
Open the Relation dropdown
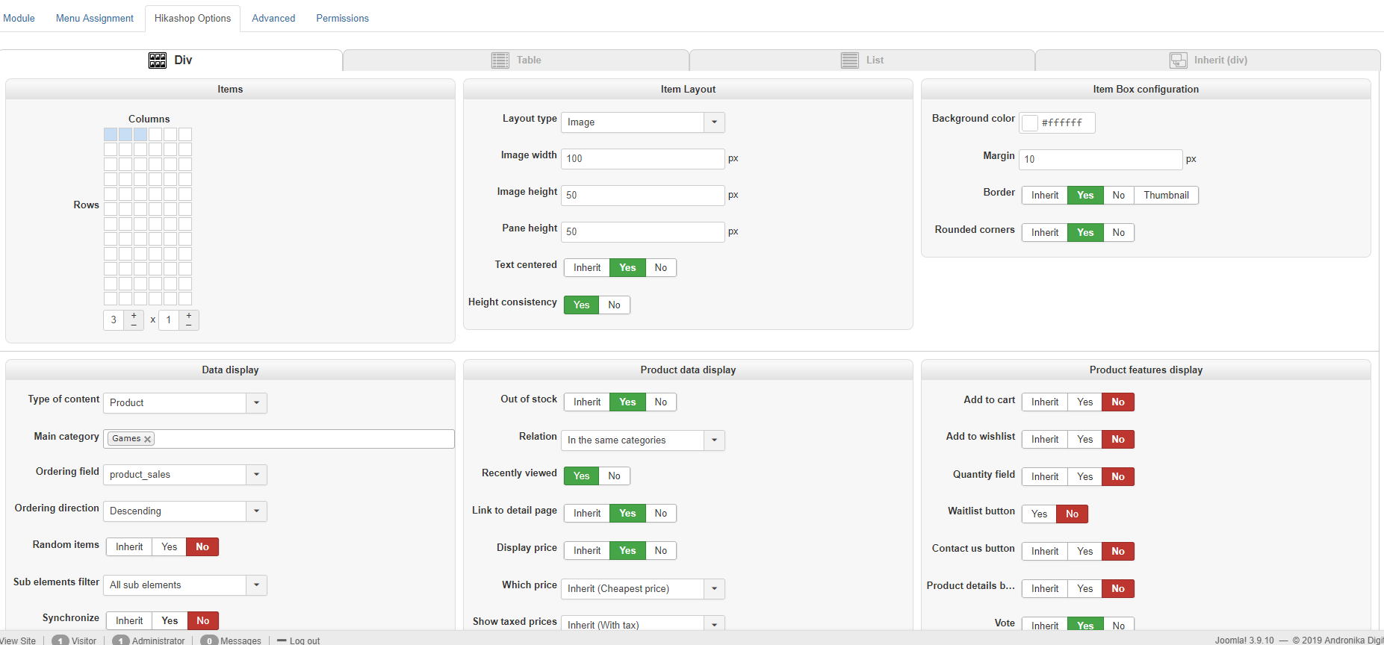point(714,440)
